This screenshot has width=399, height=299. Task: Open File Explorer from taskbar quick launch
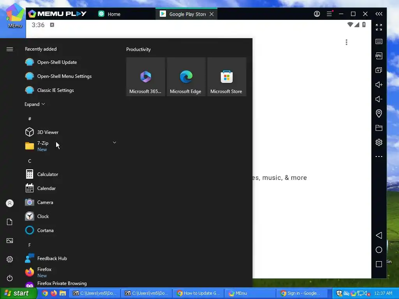click(x=63, y=293)
